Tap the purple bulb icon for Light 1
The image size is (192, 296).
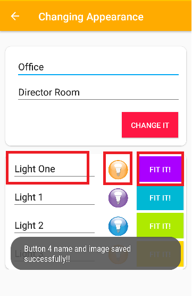(x=118, y=198)
